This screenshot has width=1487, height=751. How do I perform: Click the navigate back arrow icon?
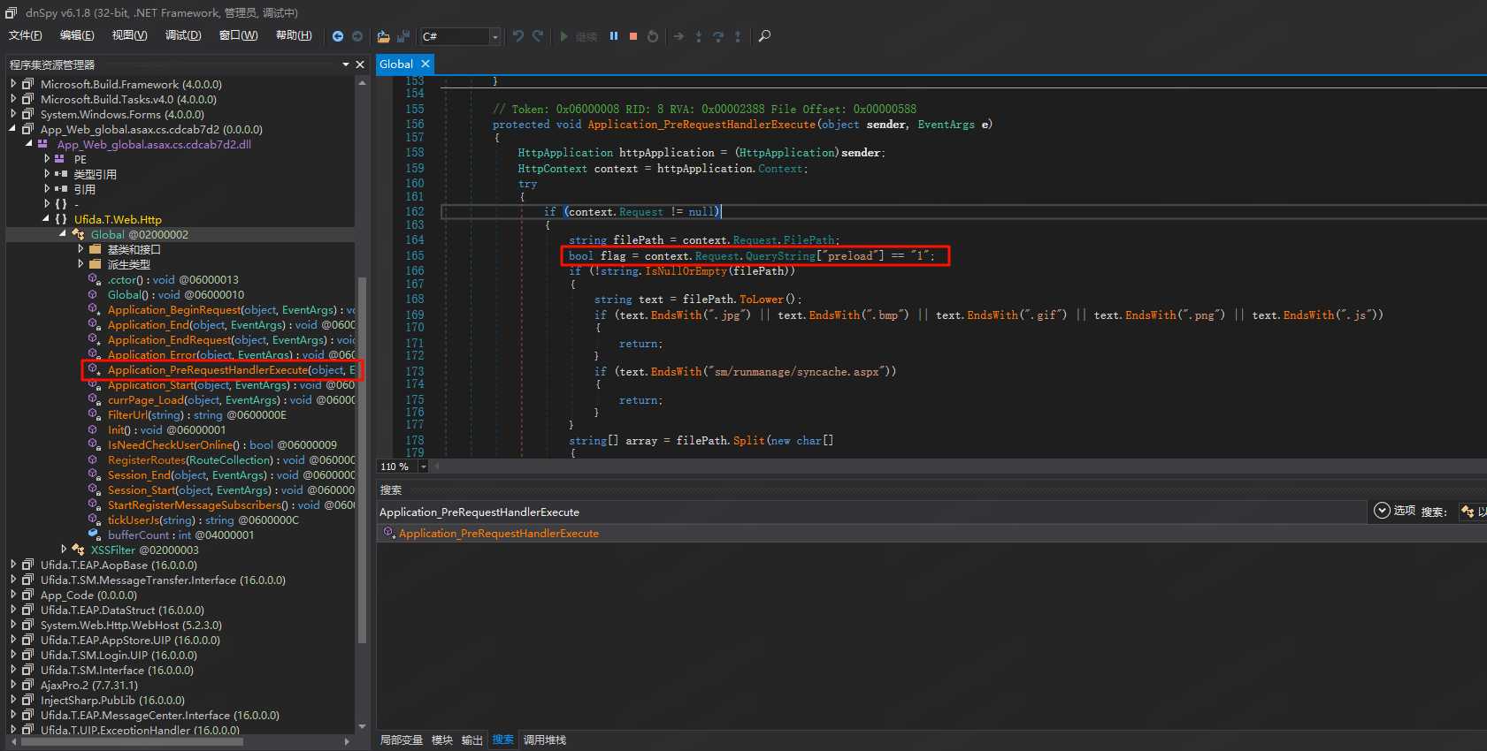tap(338, 36)
